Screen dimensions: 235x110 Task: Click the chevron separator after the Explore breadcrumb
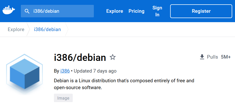(x=28, y=30)
